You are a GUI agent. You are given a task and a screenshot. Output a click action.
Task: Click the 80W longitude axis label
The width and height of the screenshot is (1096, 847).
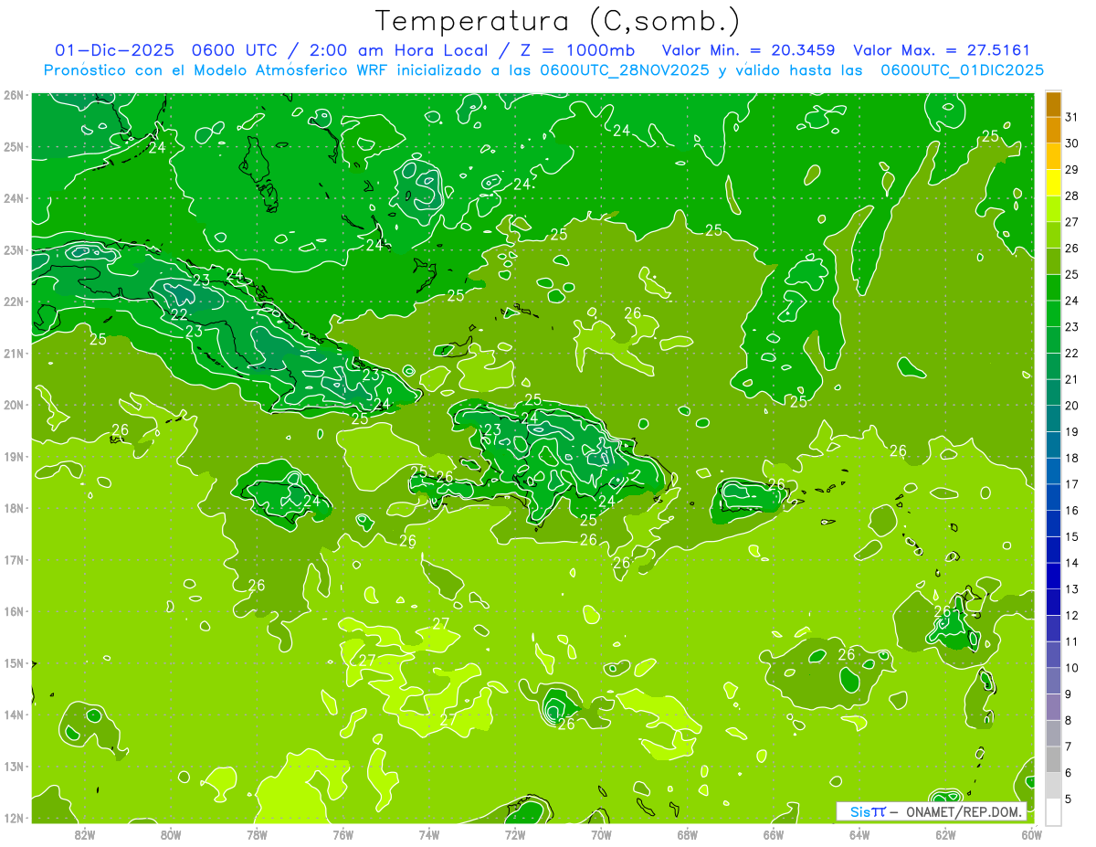click(x=171, y=834)
